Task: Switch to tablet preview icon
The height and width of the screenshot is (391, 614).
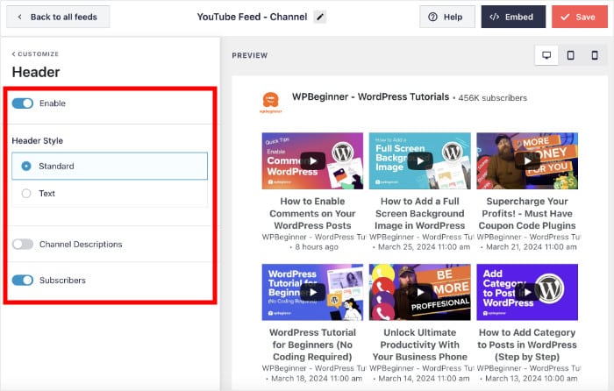Action: [x=571, y=55]
